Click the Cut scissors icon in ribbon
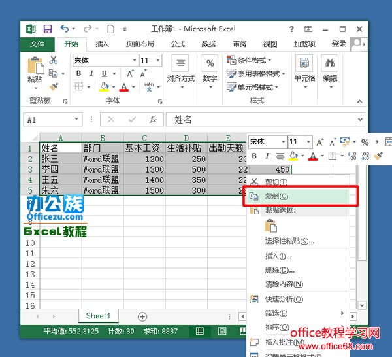The width and height of the screenshot is (392, 357). tap(54, 60)
